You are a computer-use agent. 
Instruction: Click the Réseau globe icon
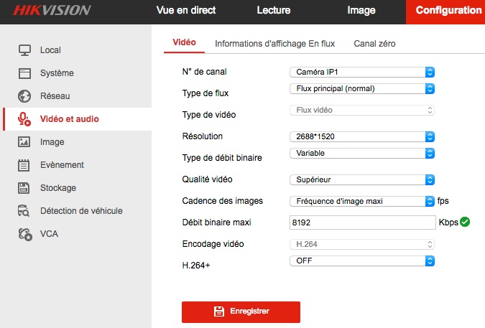point(25,96)
